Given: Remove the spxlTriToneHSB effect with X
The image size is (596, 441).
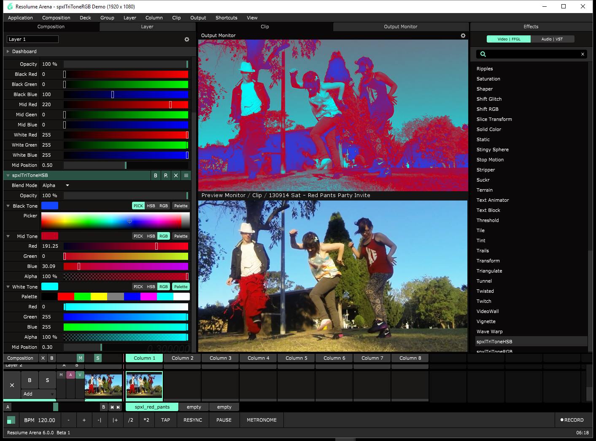Looking at the screenshot, I should (x=176, y=175).
